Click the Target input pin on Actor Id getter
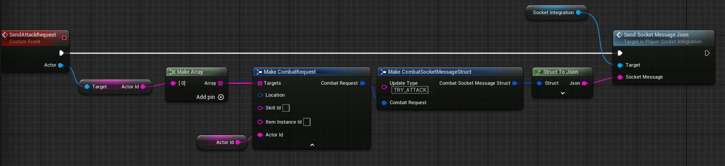The height and width of the screenshot is (166, 725). coord(87,87)
